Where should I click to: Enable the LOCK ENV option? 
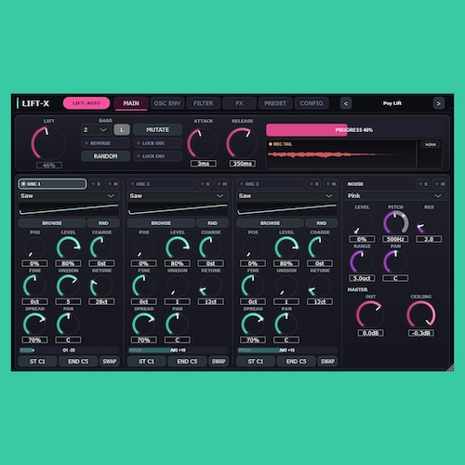[157, 156]
